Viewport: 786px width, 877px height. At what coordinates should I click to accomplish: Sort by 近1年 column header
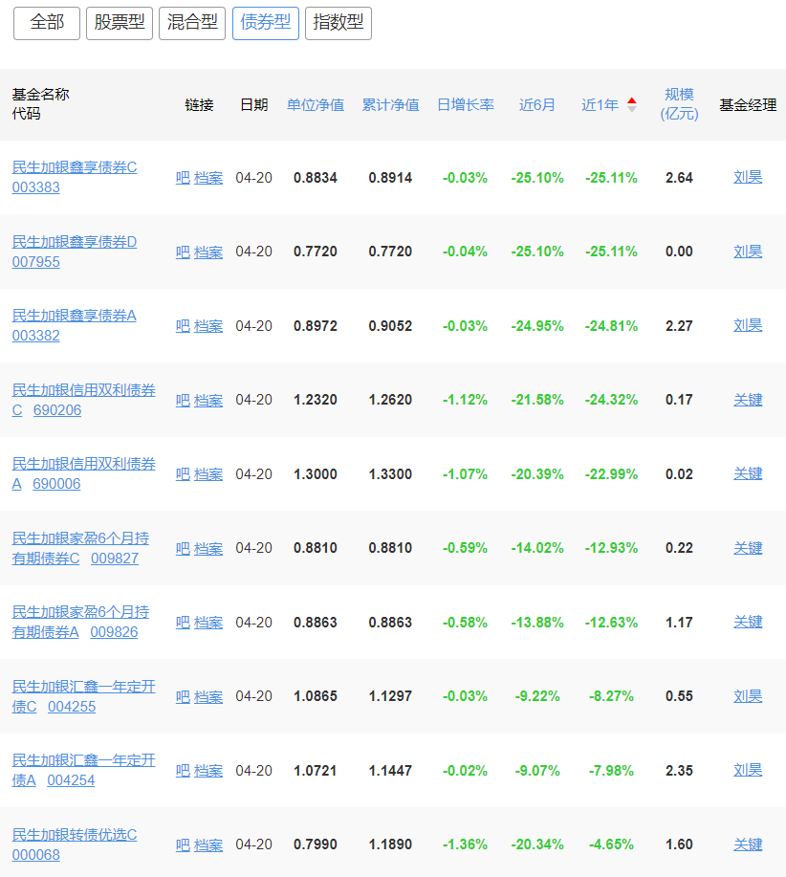pos(600,104)
